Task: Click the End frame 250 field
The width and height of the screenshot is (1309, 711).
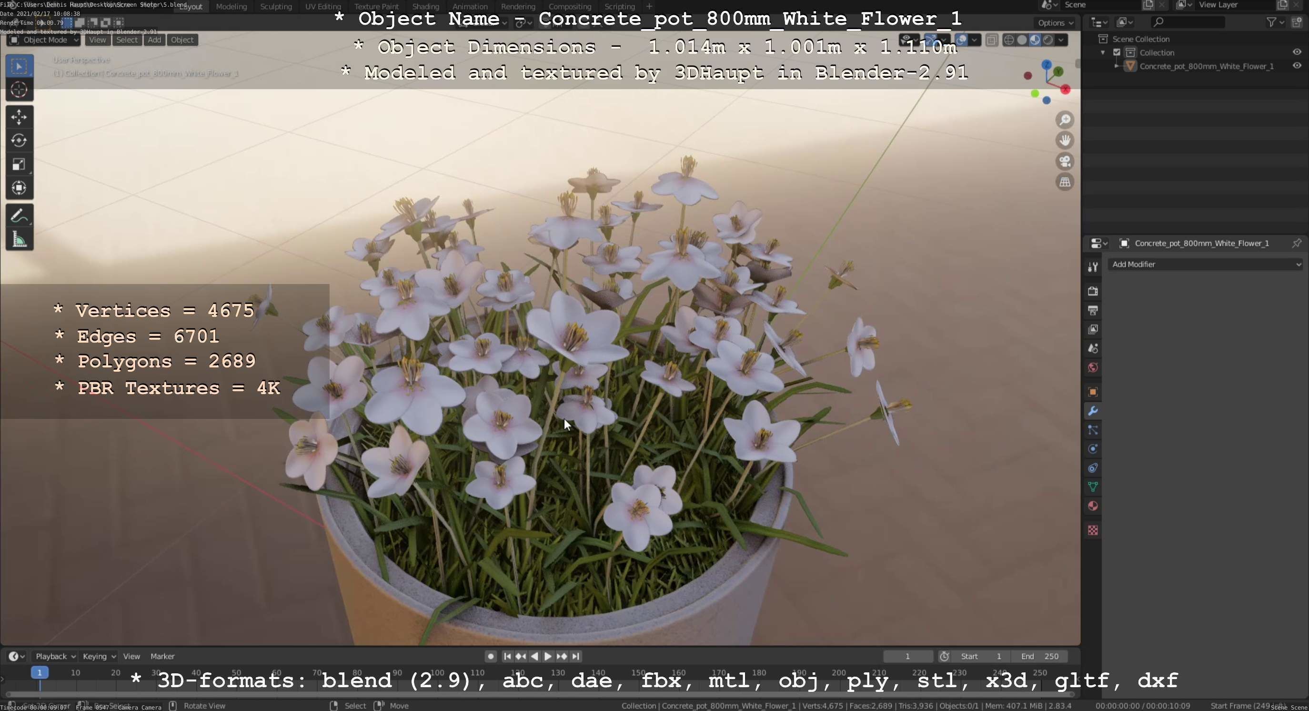Action: click(1039, 656)
